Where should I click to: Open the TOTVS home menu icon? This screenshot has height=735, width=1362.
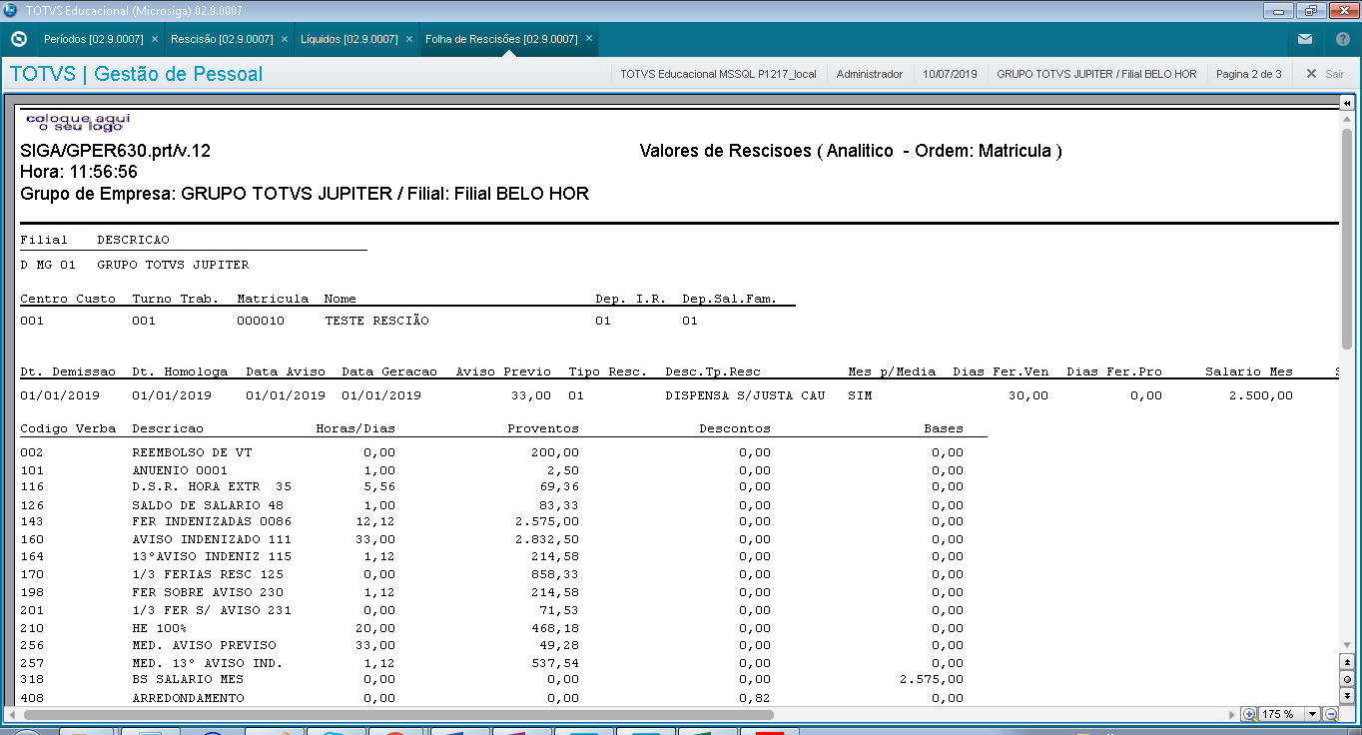click(x=17, y=39)
